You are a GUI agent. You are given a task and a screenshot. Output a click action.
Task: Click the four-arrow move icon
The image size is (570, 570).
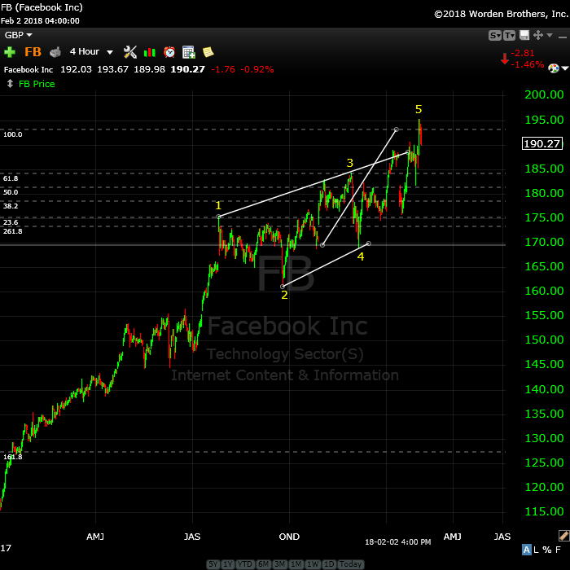[538, 35]
